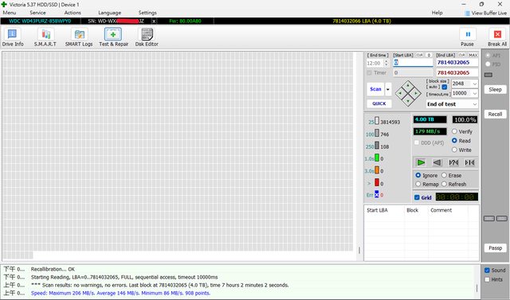
Task: Click the Pause scan icon
Action: tap(468, 37)
